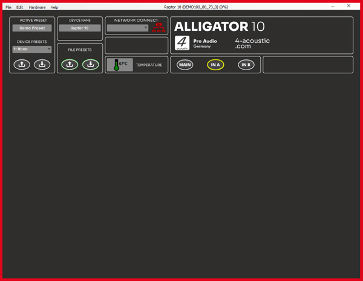363x281 pixels.
Task: Open the Edit menu
Action: 20,7
